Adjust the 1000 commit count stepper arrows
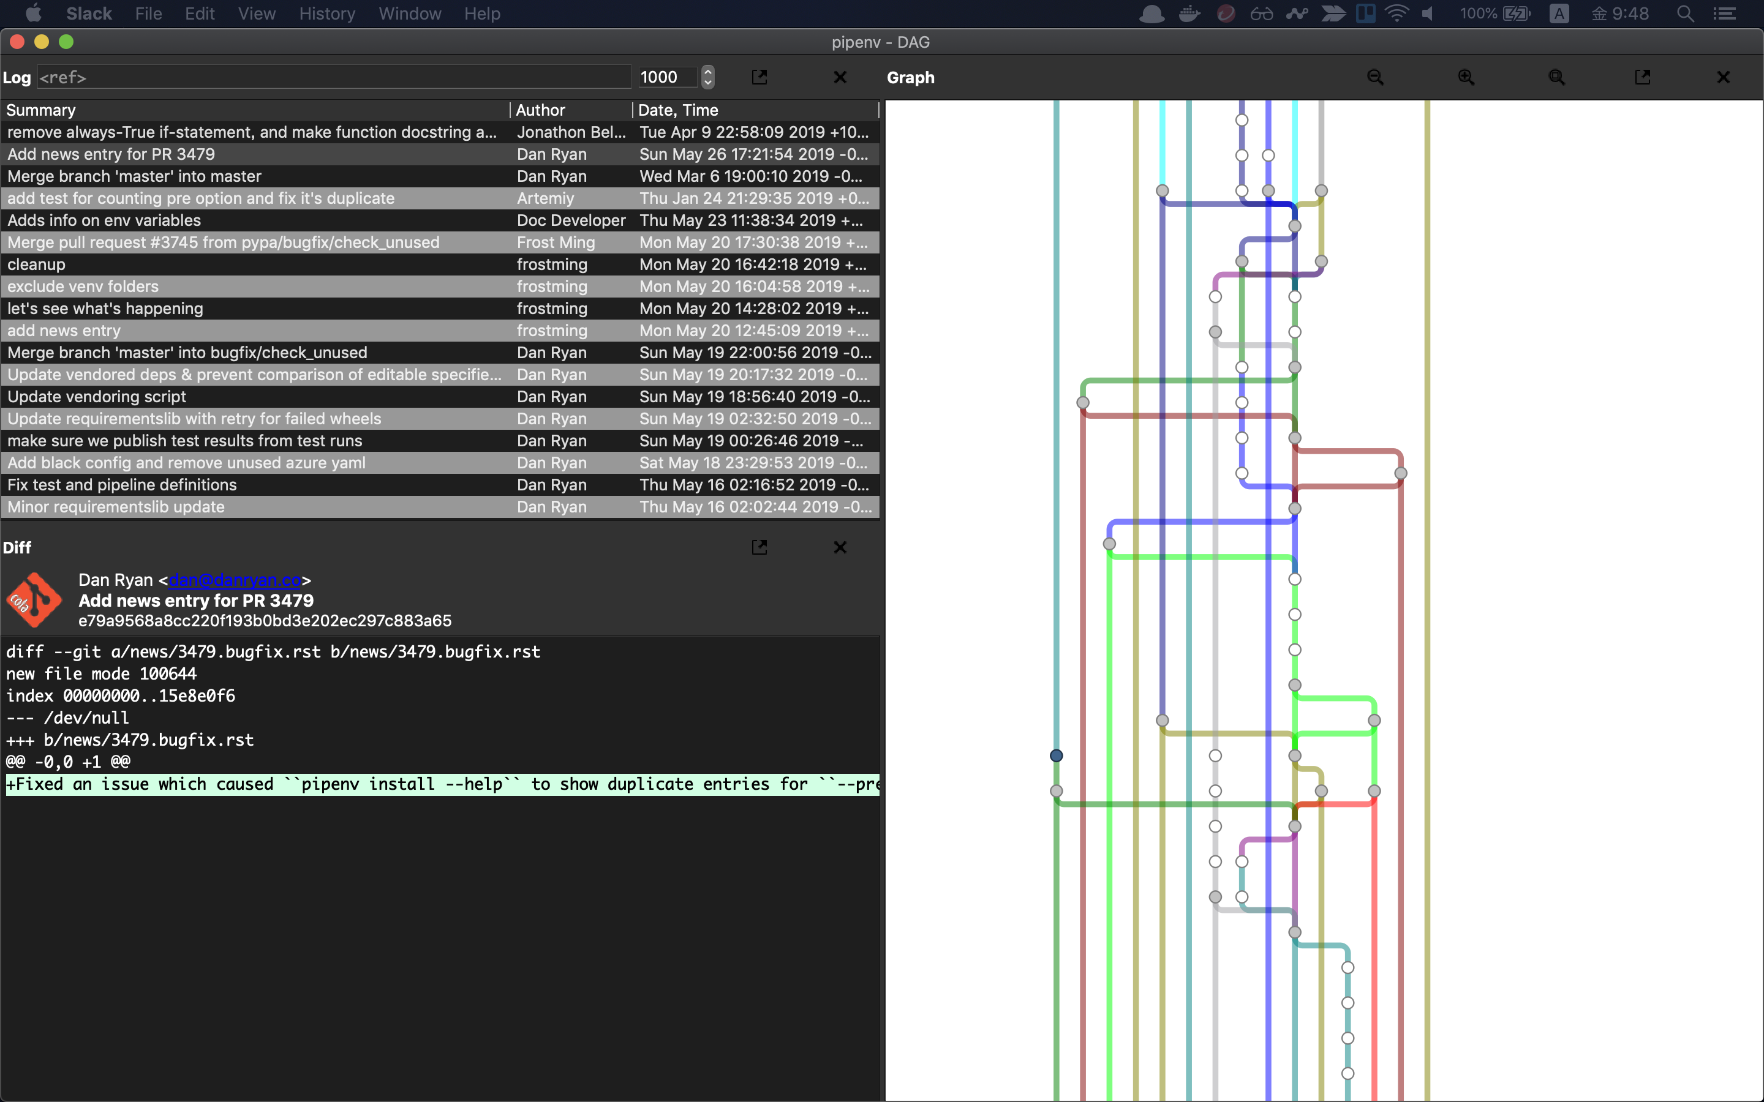The image size is (1764, 1102). click(707, 77)
